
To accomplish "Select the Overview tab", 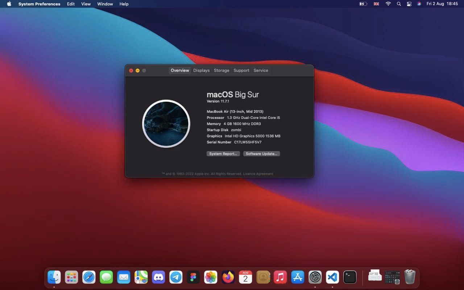I will click(x=180, y=70).
